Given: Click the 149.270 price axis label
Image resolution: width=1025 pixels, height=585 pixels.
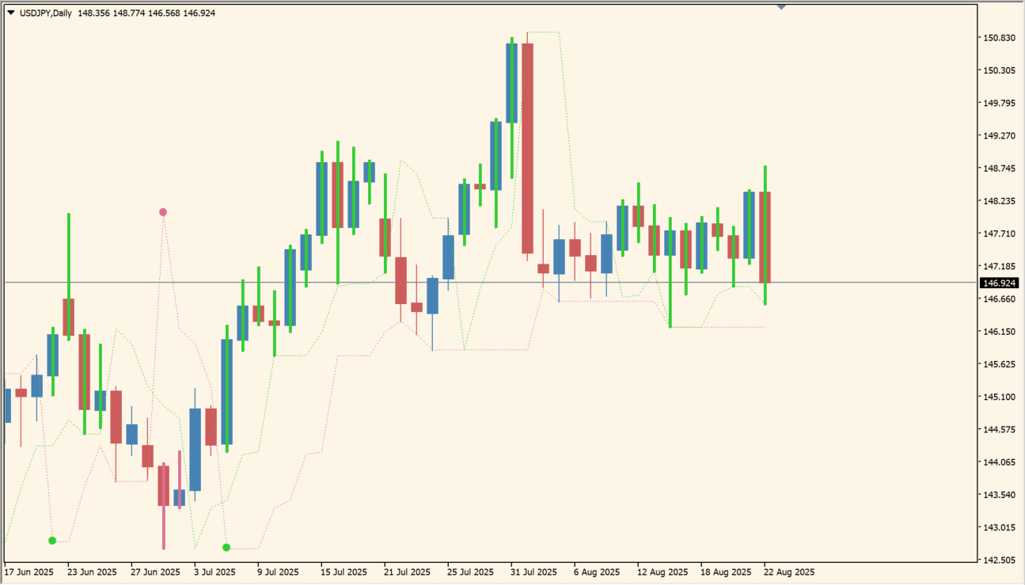Looking at the screenshot, I should pyautogui.click(x=999, y=136).
